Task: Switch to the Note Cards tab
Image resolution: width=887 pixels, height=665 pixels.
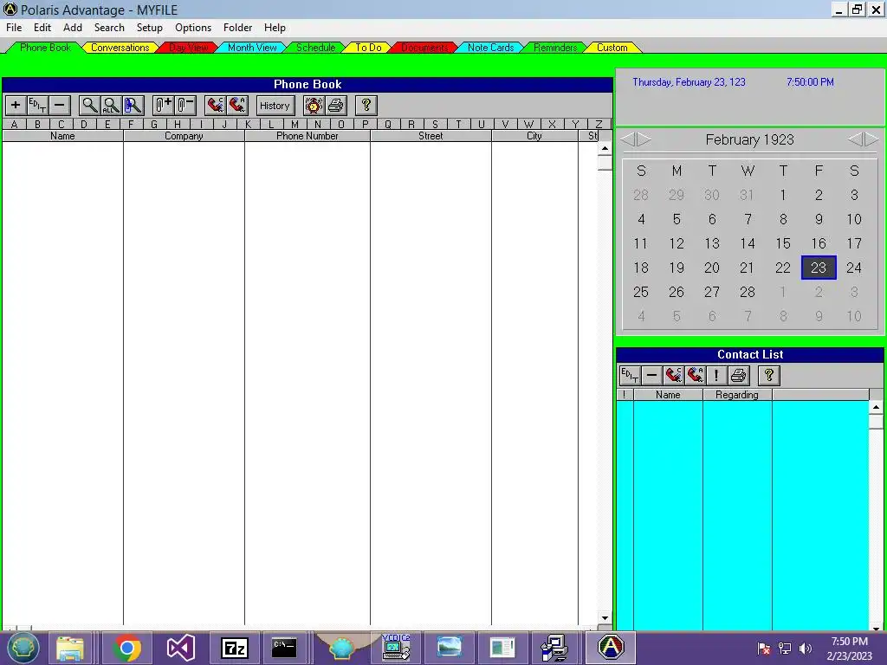Action: 490,48
